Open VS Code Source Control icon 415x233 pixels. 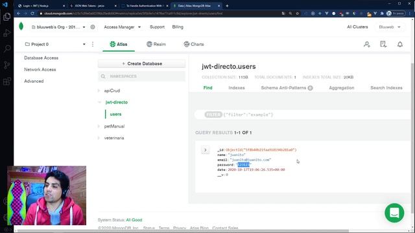[x=7, y=65]
